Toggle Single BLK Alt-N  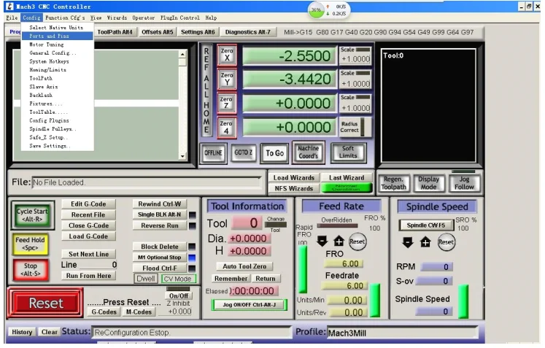[160, 214]
